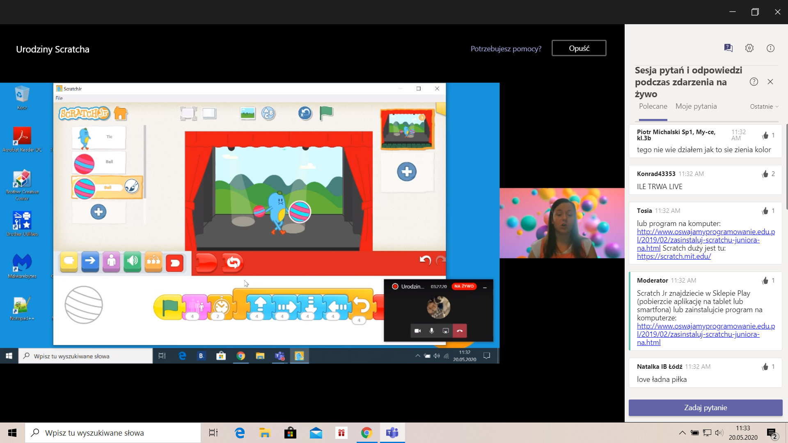Like Natalka IB Łódź's message
Viewport: 788px width, 443px height.
tap(765, 367)
